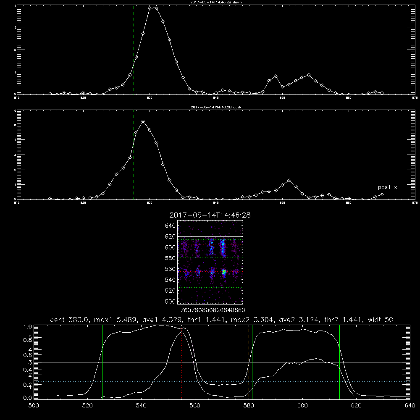Image resolution: width=420 pixels, height=420 pixels.
Task: Click the red dotted line near 605 in bottom plot
Action: coord(316,362)
